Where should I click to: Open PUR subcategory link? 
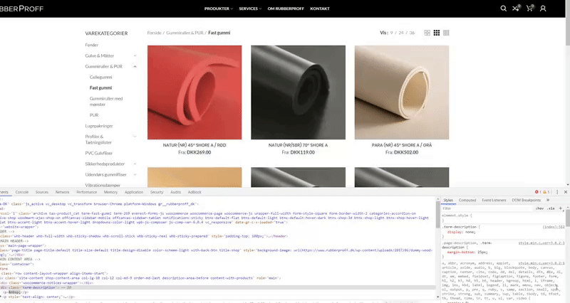pos(94,115)
